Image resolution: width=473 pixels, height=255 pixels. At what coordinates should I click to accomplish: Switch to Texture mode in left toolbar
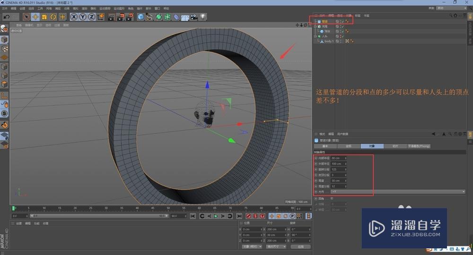pos(4,49)
